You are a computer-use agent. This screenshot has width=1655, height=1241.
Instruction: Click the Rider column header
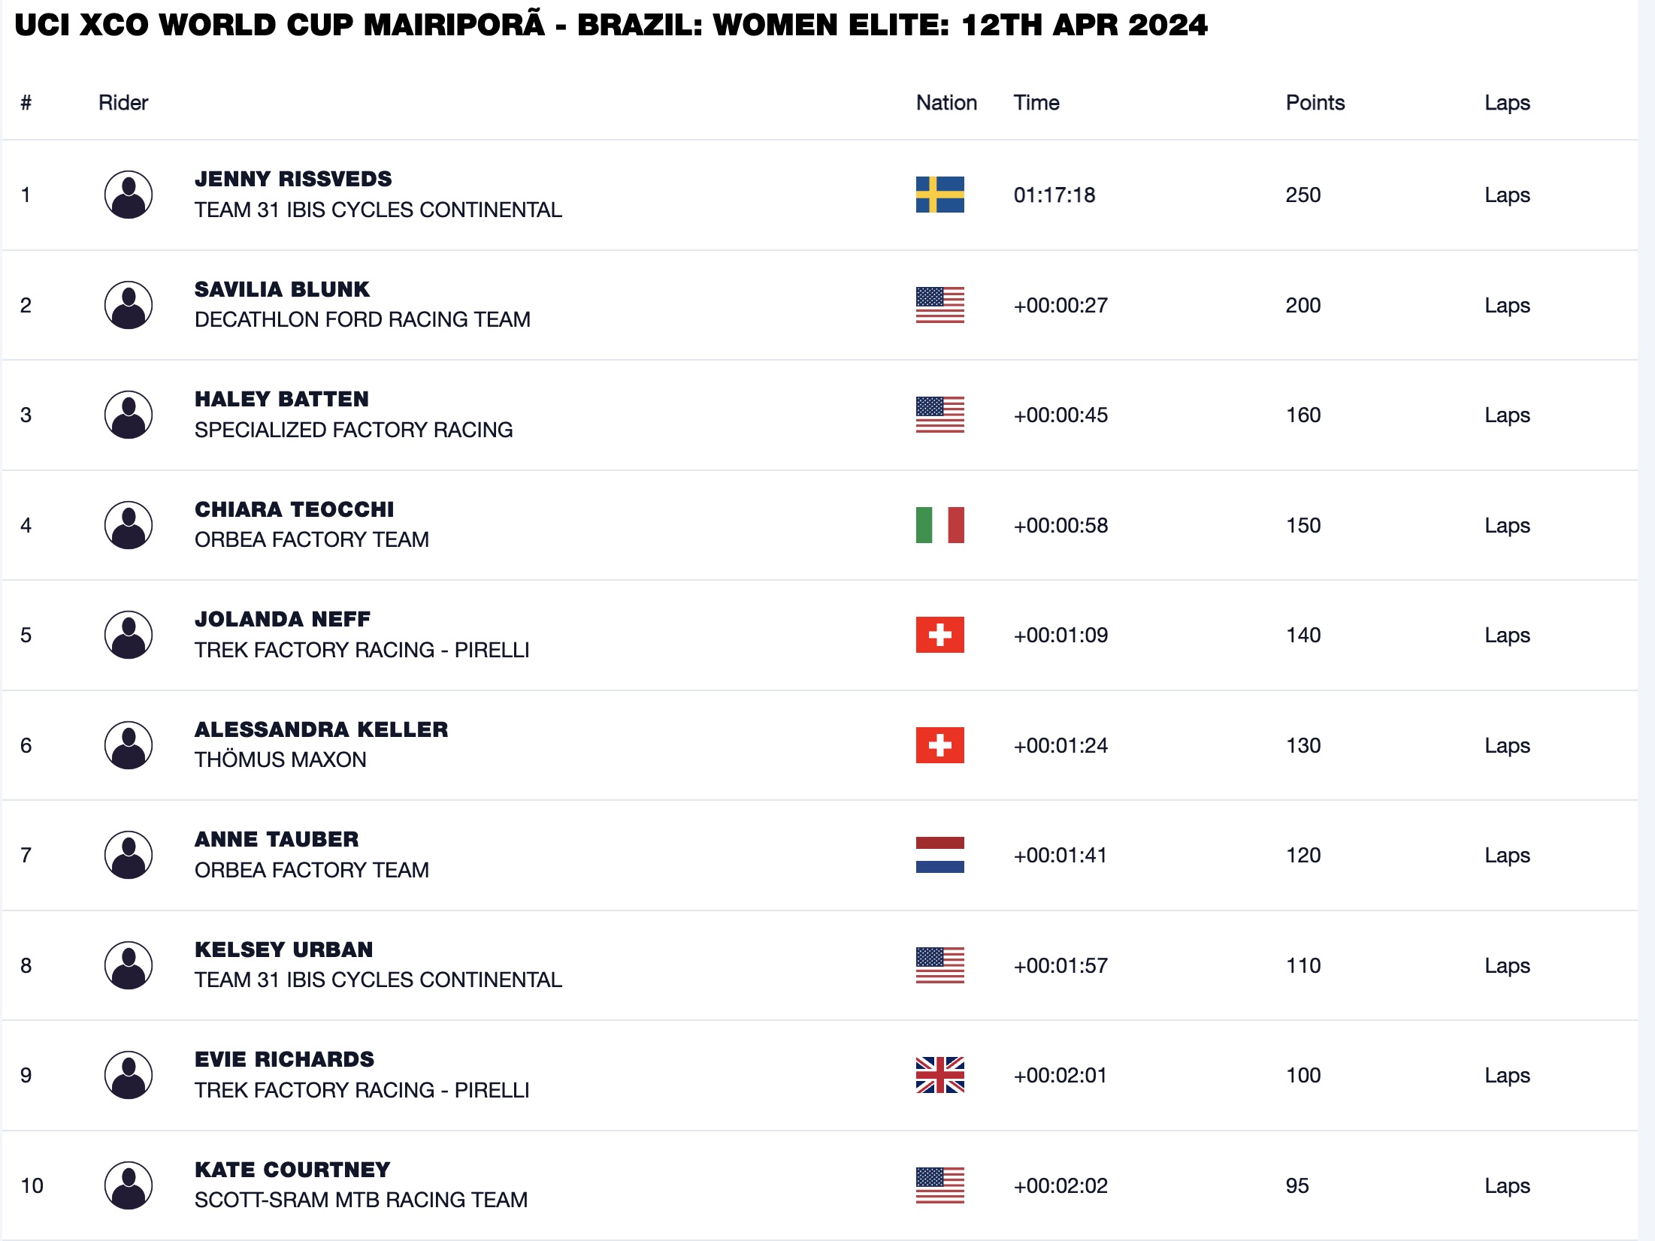coord(123,103)
